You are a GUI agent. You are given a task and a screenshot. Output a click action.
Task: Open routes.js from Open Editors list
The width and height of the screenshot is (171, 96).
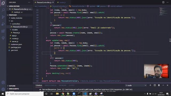tap(17, 12)
